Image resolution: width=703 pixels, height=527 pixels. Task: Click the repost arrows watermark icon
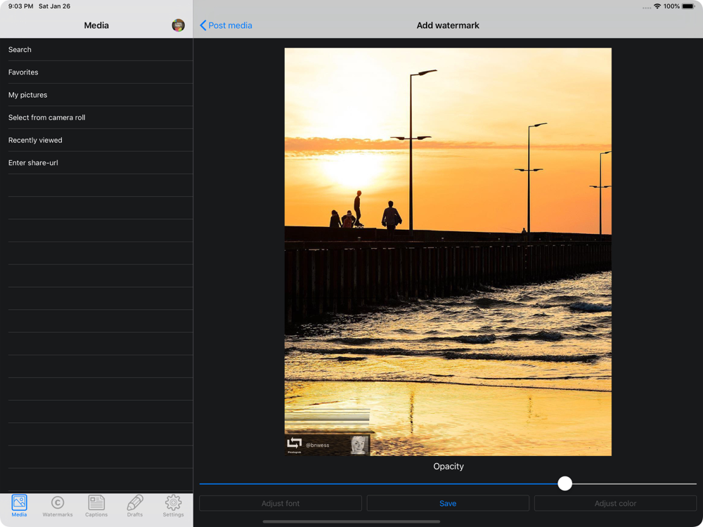[295, 443]
